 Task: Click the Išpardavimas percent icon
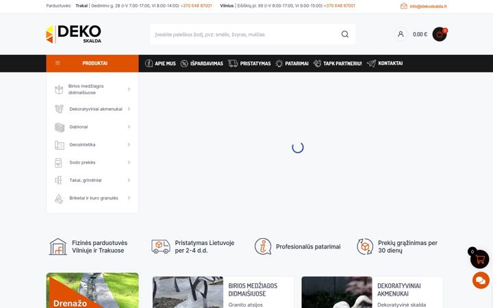(x=184, y=64)
